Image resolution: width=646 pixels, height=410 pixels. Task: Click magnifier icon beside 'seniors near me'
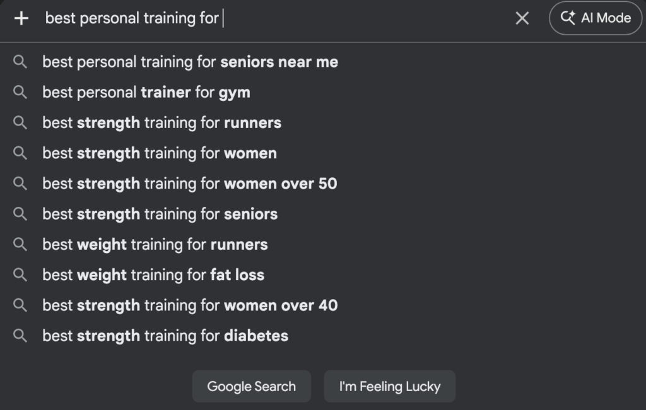pos(20,62)
